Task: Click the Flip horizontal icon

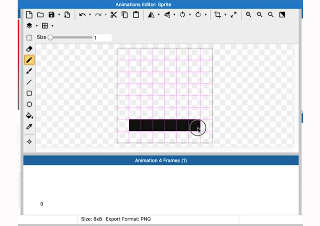Action: [151, 15]
